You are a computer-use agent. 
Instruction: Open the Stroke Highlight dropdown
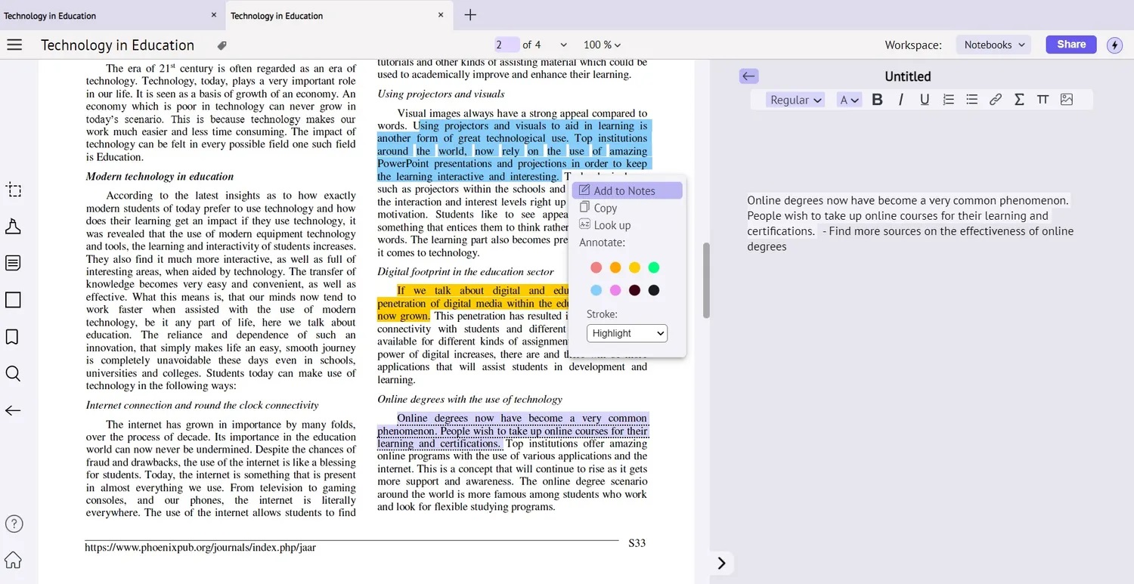point(627,333)
